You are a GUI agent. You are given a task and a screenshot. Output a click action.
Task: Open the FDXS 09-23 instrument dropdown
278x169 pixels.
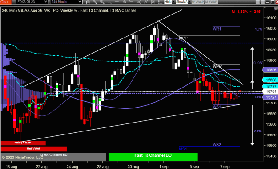(x=32, y=2)
